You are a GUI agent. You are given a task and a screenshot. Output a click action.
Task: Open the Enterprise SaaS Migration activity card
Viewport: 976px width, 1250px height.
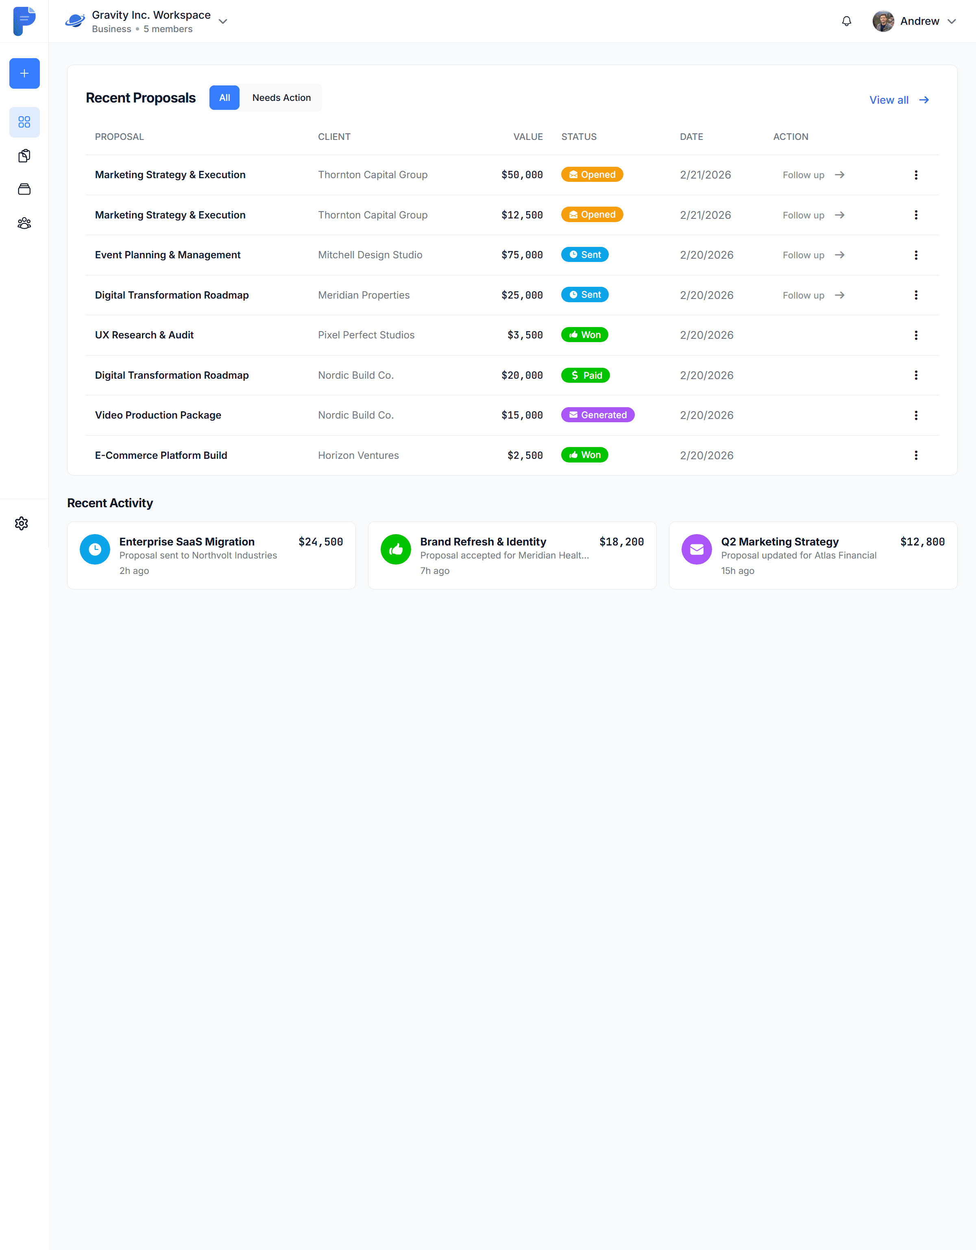211,555
